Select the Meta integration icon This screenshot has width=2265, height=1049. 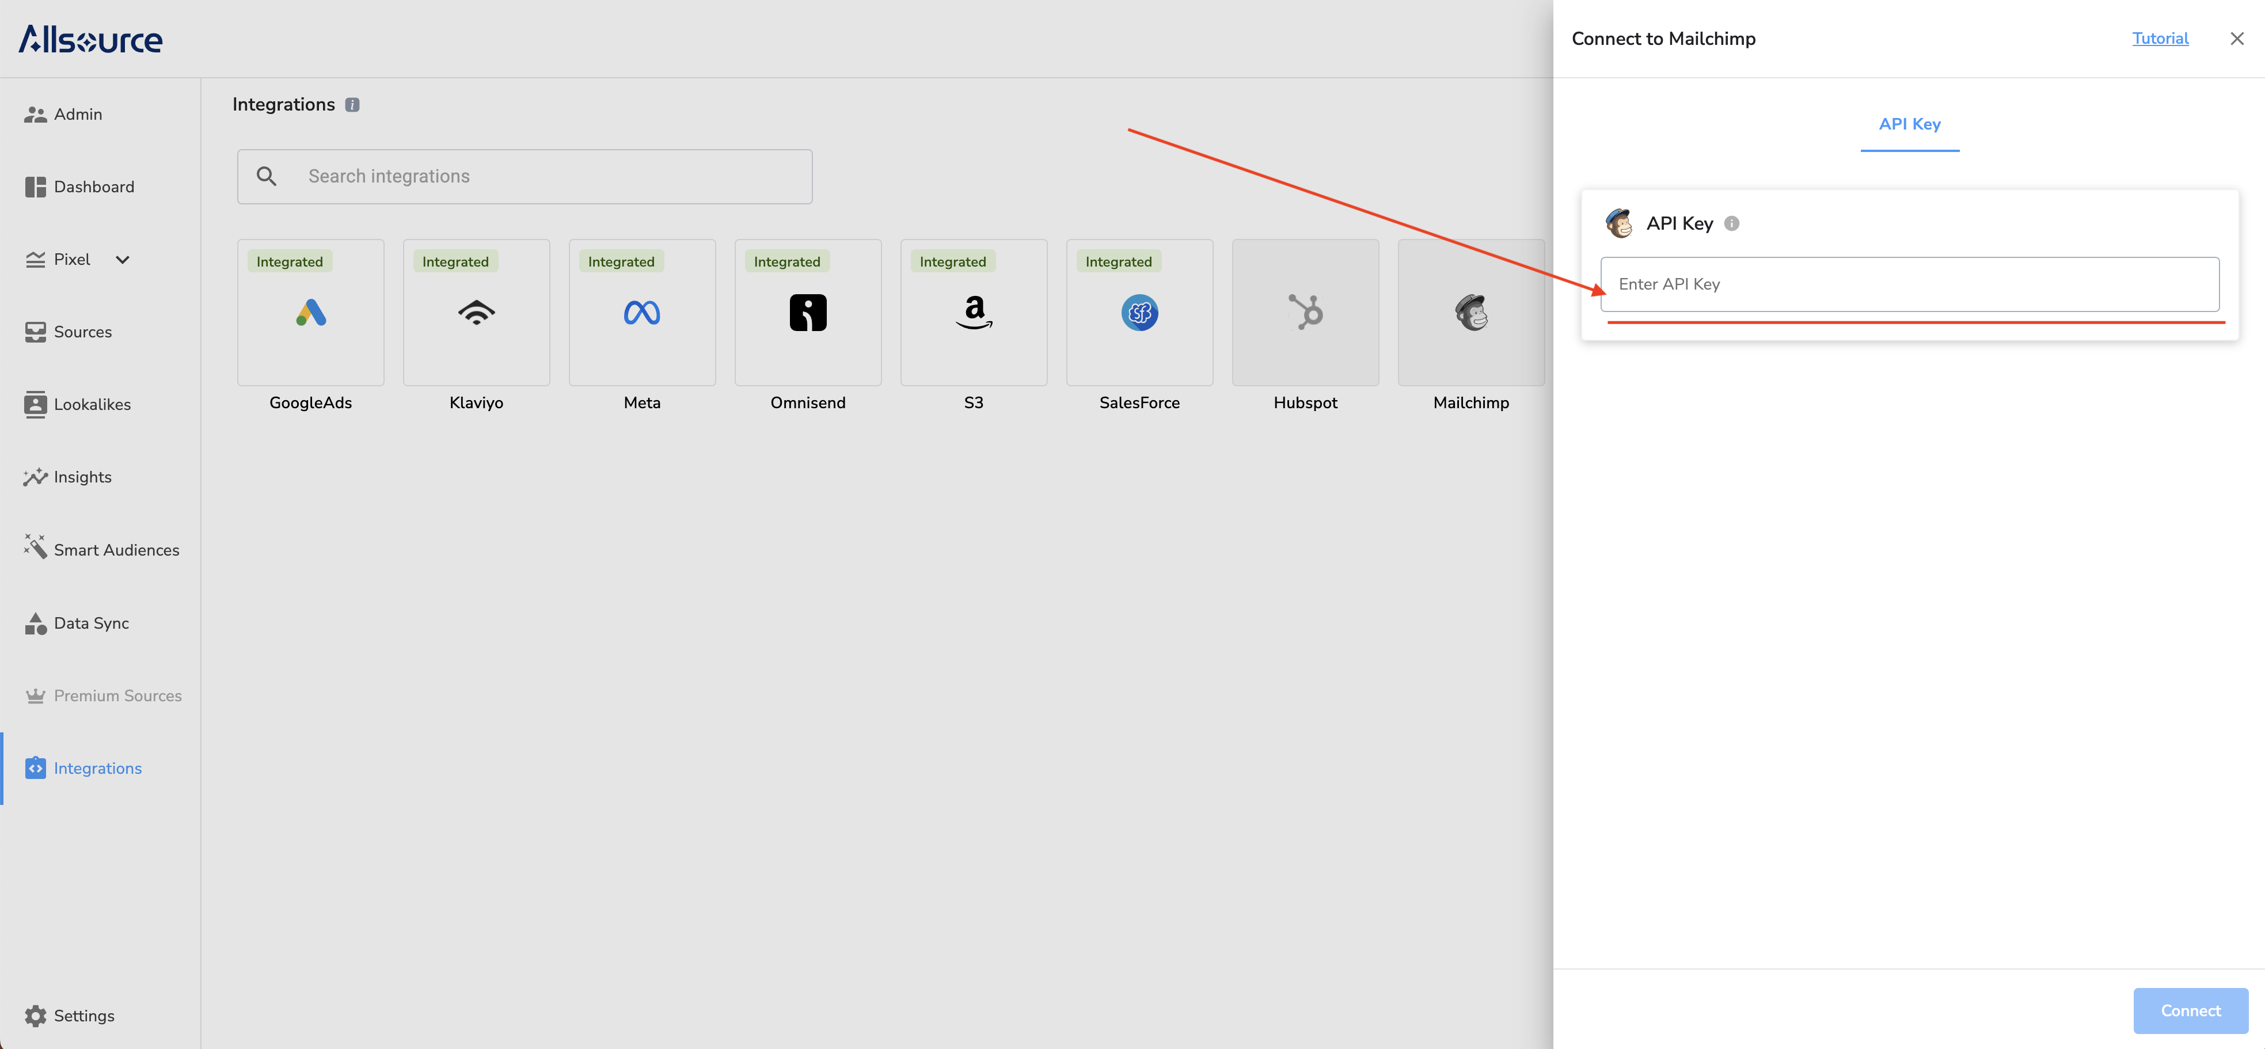coord(642,313)
